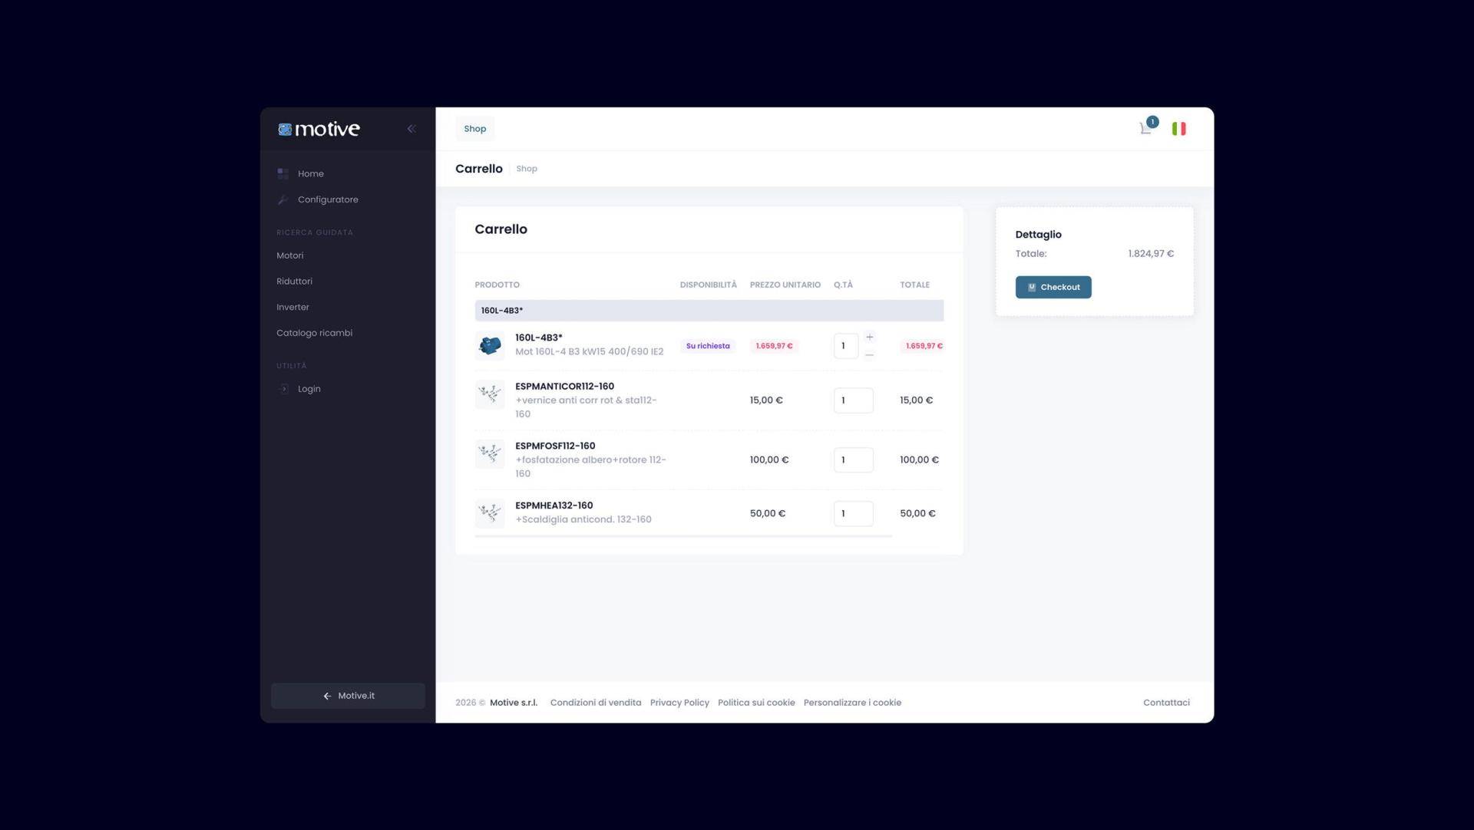Click the ESPMANTICOR112-160 product thumbnail
Viewport: 1474px width, 830px height.
[x=490, y=395]
